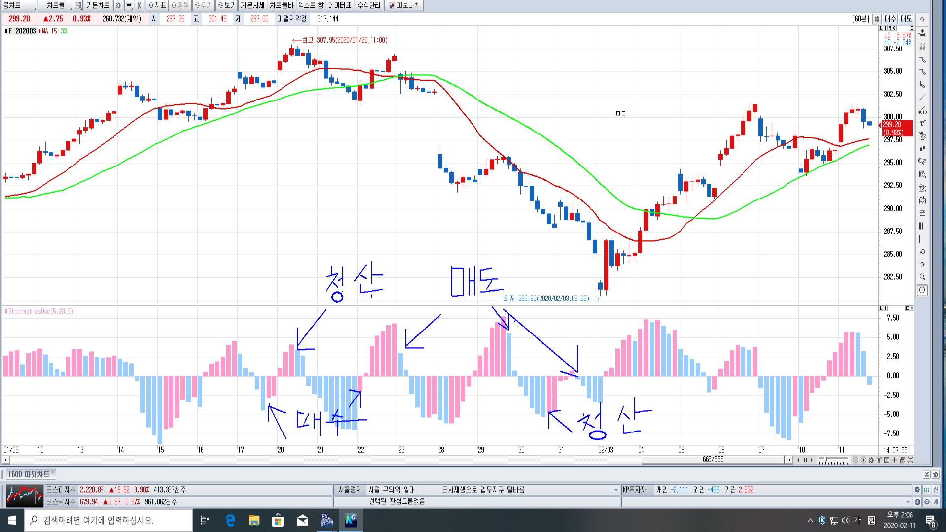The width and height of the screenshot is (946, 532).
Task: Click the zoom-out minus circle icon
Action: (855, 460)
